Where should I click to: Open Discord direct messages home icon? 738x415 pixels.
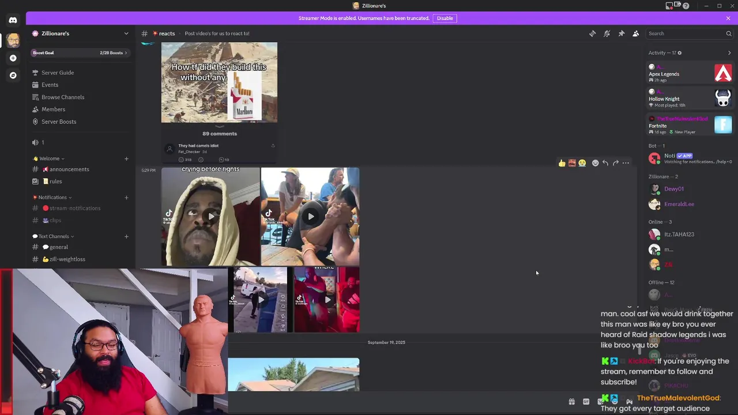tap(13, 20)
